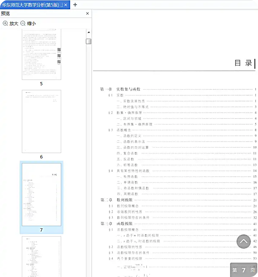Viewport: 258px width, 277px height.
Task: Click §2 数集·确界原理 entry
Action: point(182,113)
